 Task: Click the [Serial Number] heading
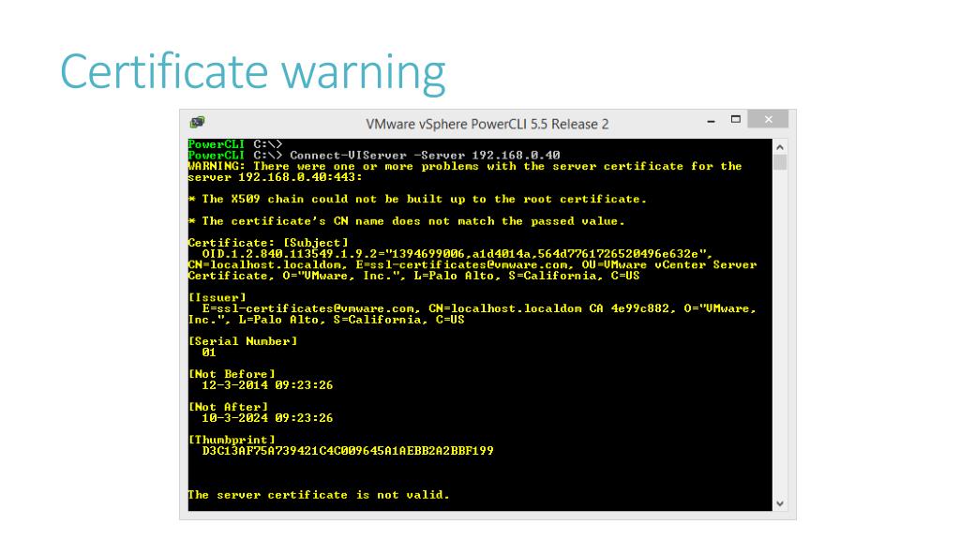pos(243,341)
